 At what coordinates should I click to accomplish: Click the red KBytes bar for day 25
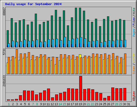tap(105, 99)
